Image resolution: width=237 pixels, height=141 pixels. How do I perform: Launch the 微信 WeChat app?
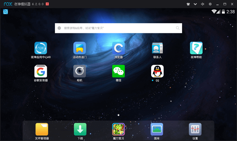[118, 71]
